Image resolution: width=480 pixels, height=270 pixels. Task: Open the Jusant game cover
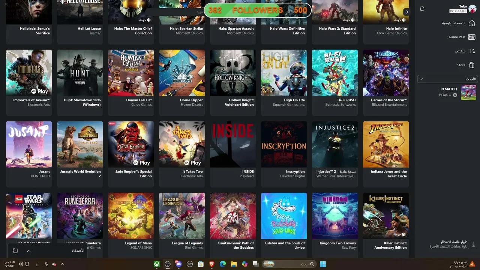pyautogui.click(x=29, y=144)
